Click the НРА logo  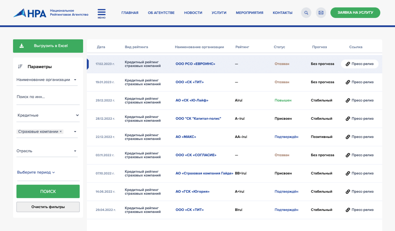point(30,13)
